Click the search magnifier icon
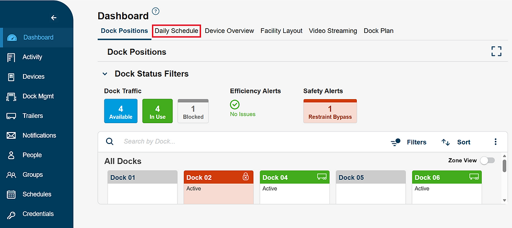 (110, 141)
